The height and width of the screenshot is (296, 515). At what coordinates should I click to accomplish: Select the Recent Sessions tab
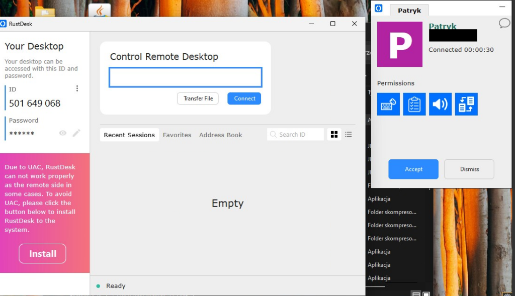pyautogui.click(x=129, y=135)
